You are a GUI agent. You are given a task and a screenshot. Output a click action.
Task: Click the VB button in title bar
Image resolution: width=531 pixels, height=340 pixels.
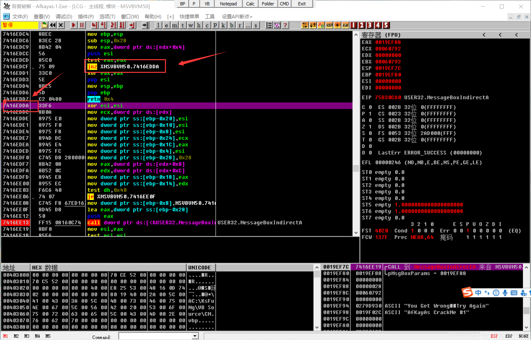(x=207, y=4)
